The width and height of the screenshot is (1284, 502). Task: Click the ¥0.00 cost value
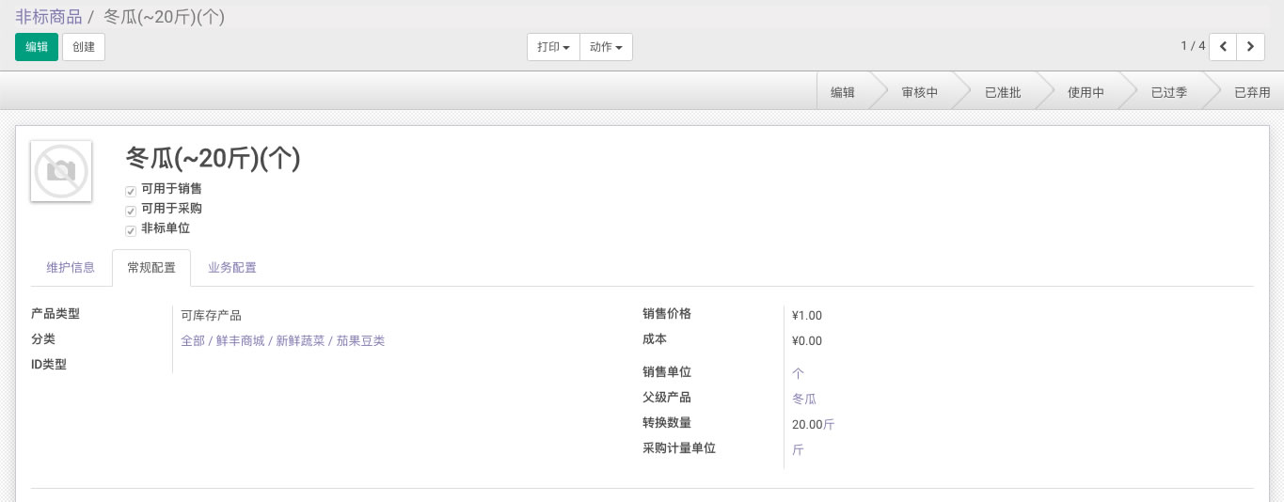point(807,340)
